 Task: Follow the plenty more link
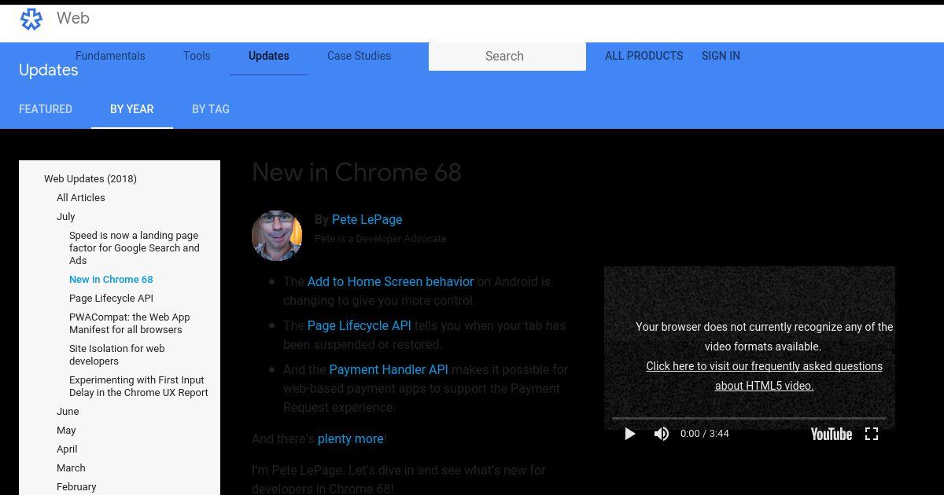pos(350,438)
